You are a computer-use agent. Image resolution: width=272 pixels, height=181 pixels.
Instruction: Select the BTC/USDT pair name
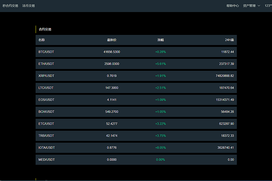pos(46,52)
